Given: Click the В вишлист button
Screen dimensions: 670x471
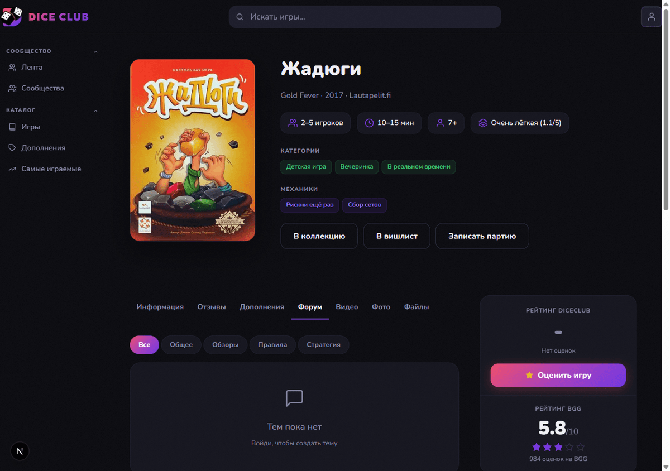Looking at the screenshot, I should click(397, 236).
